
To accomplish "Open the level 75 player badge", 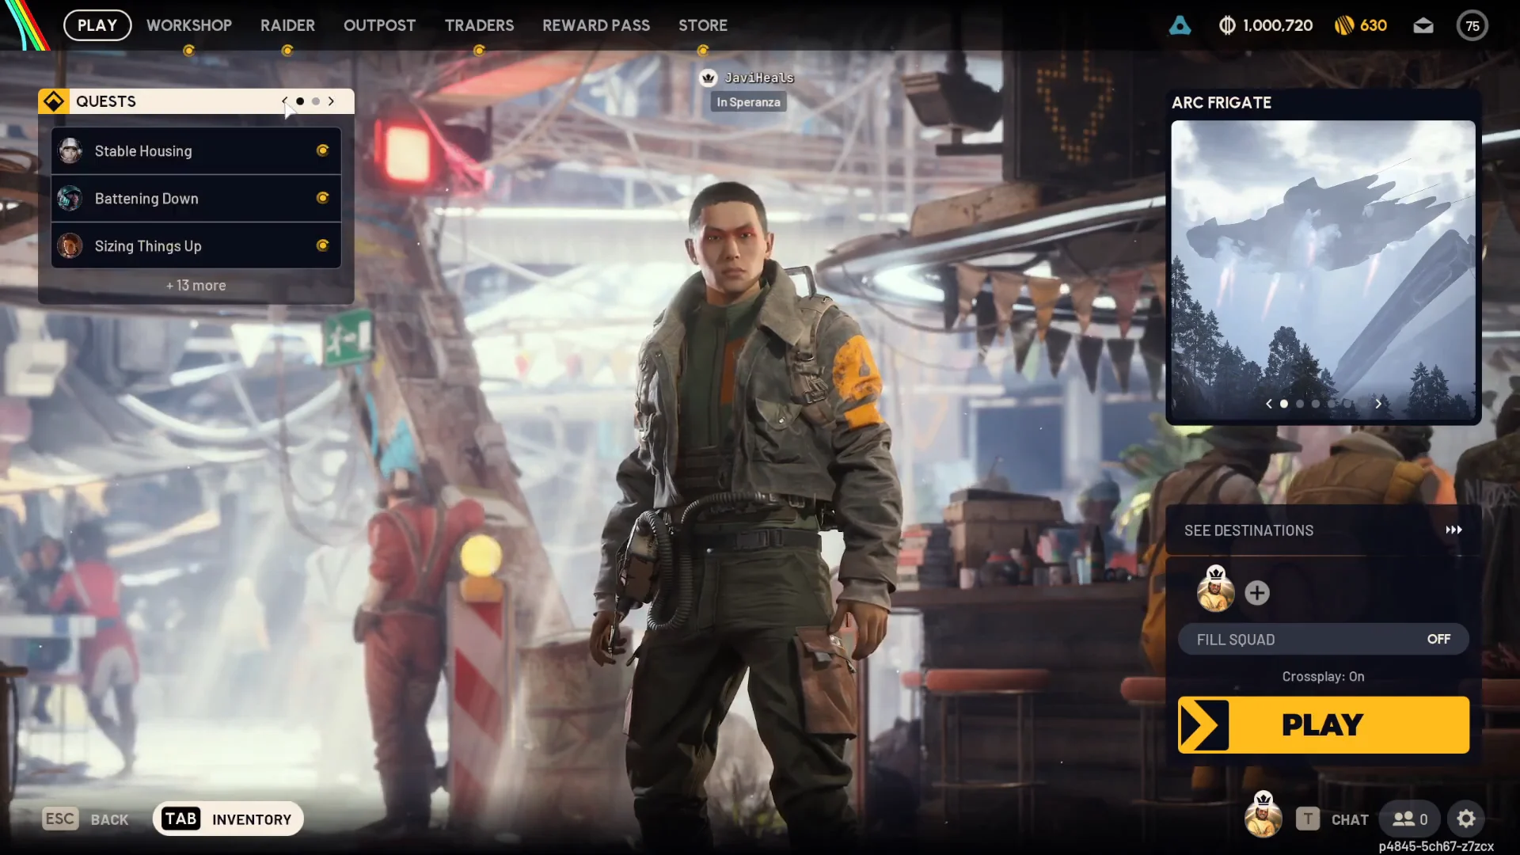I will [1472, 25].
